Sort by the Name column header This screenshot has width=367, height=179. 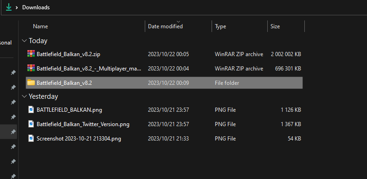pyautogui.click(x=40, y=26)
